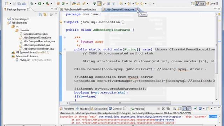This screenshot has width=224, height=126.
Task: Toggle the Mark Occurrences toolbar button
Action: (x=99, y=3)
